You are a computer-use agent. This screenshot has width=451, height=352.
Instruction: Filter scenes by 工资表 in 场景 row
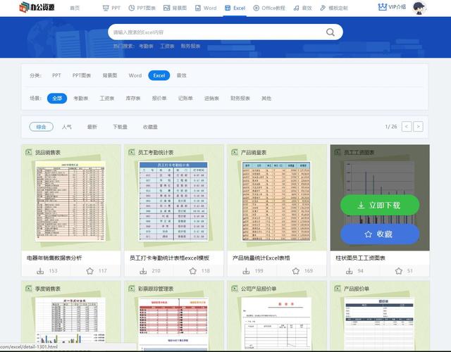106,99
